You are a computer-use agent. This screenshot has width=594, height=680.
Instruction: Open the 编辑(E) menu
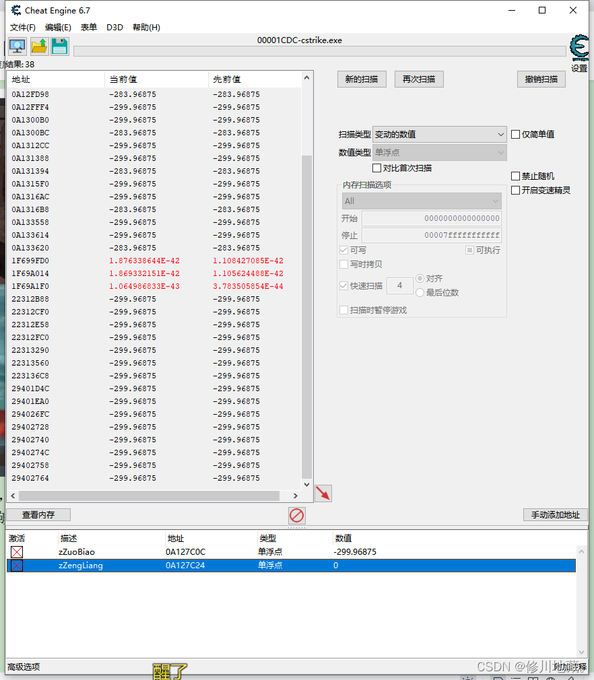click(58, 28)
